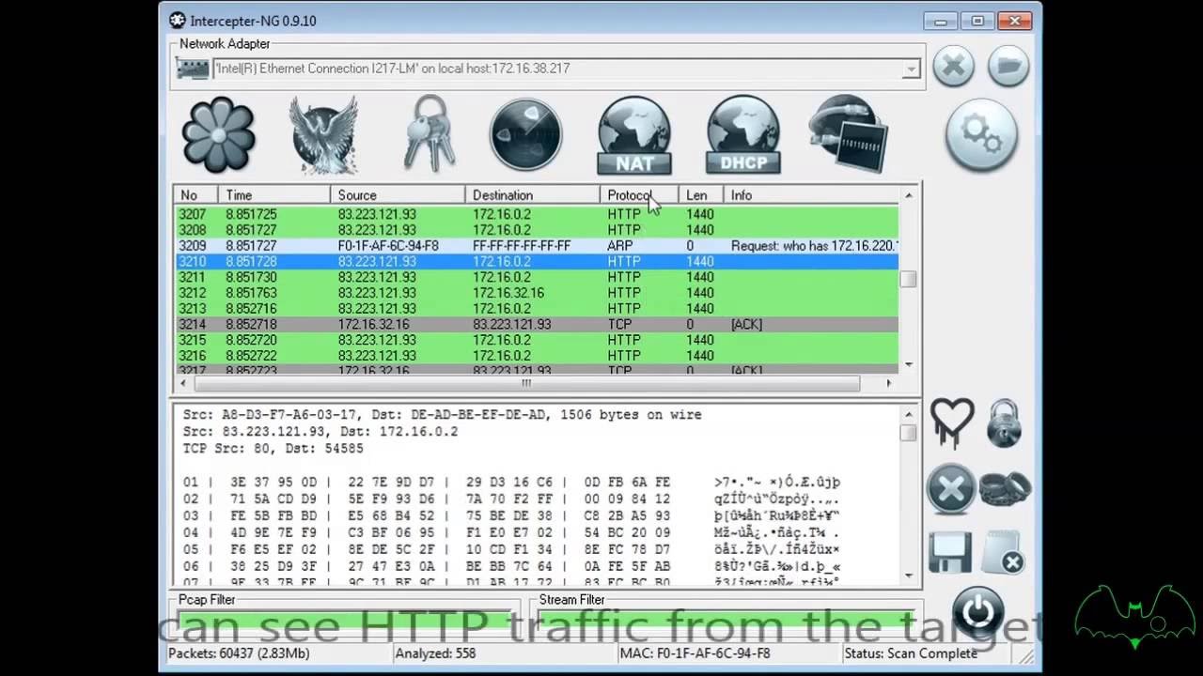Click Packets count in status bar
The height and width of the screenshot is (676, 1203).
(x=240, y=653)
